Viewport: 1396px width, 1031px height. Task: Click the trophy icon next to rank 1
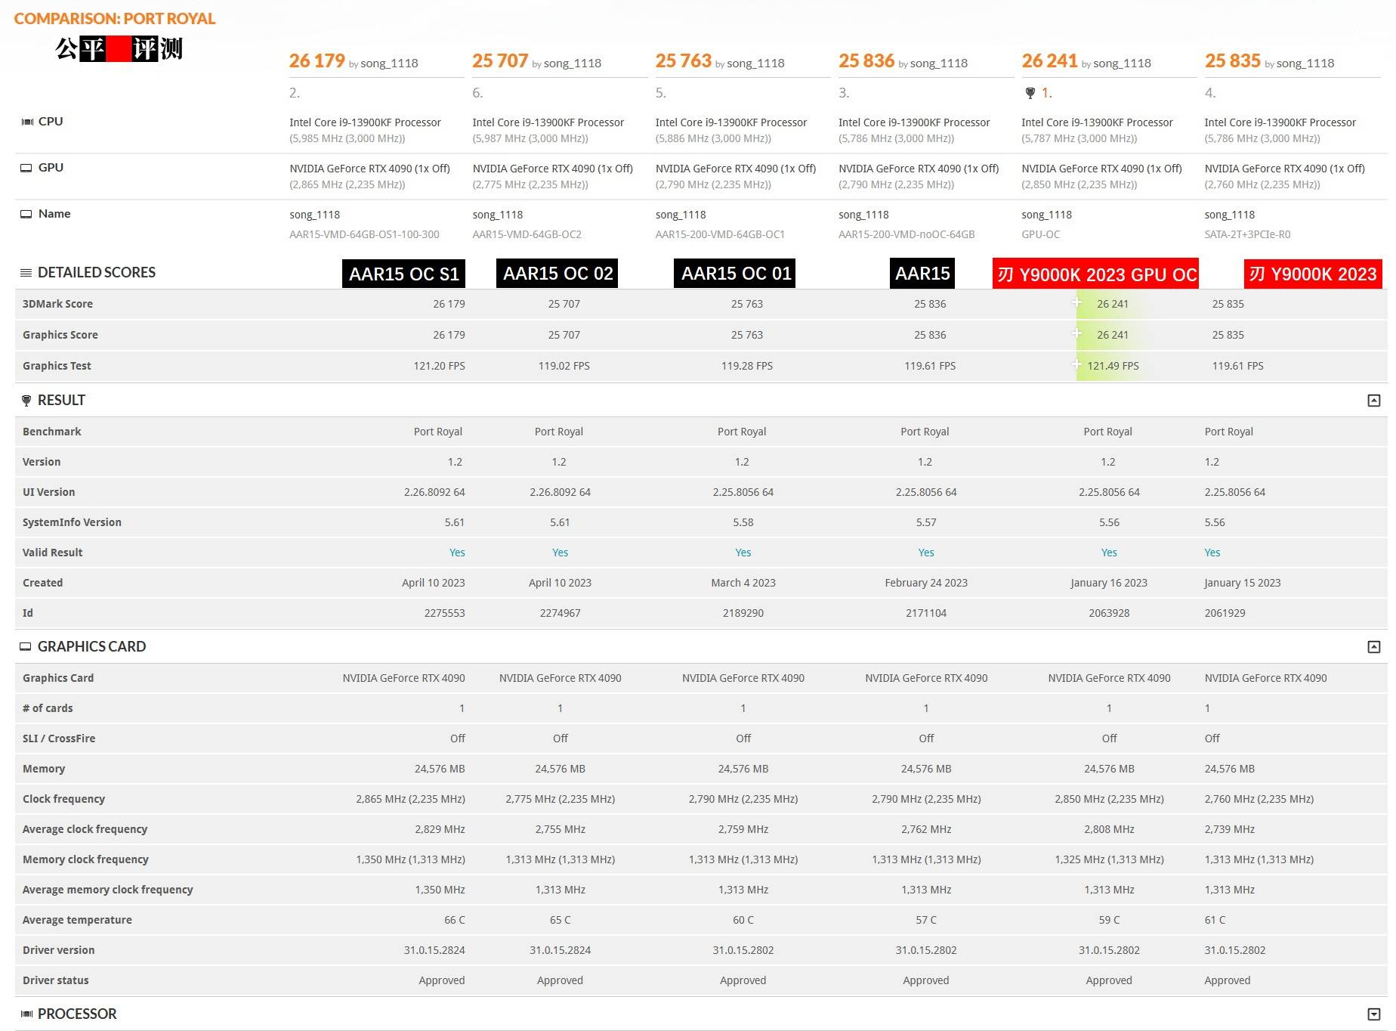click(1030, 93)
